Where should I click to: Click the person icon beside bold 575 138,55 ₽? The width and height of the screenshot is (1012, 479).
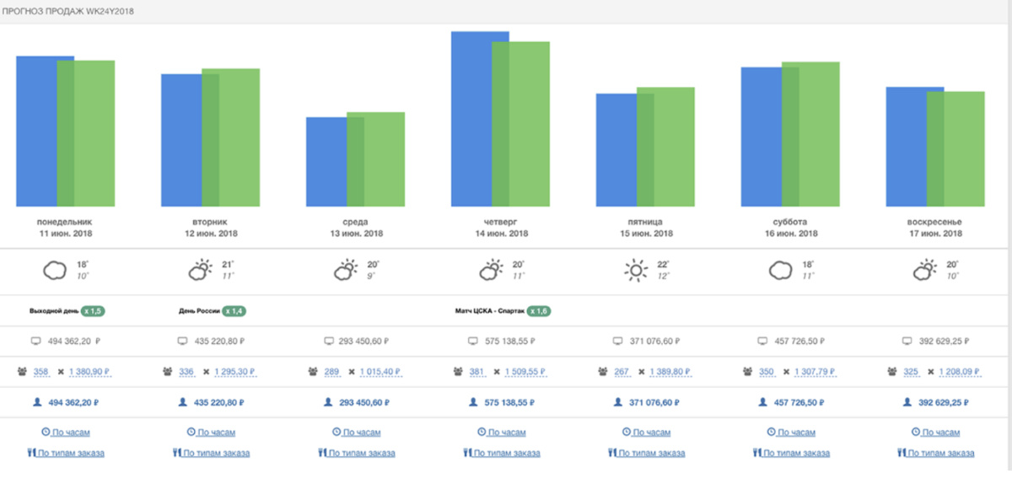473,402
